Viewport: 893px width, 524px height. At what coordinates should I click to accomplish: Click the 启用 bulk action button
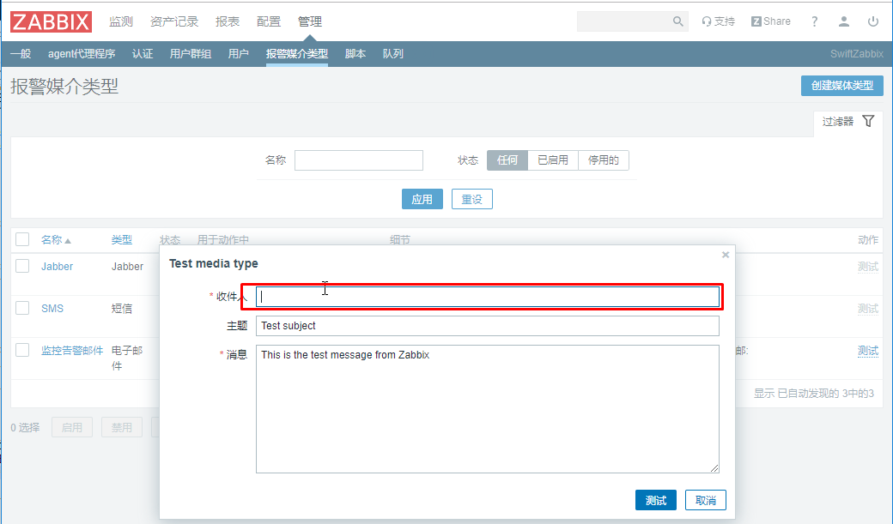tap(72, 427)
